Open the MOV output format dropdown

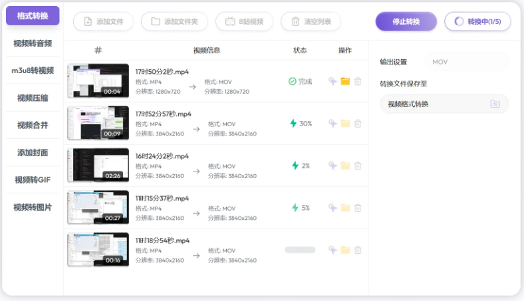[467, 62]
